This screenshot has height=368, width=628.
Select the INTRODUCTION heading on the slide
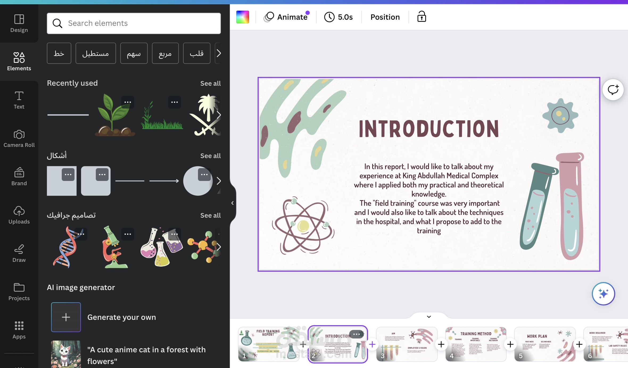pyautogui.click(x=429, y=129)
